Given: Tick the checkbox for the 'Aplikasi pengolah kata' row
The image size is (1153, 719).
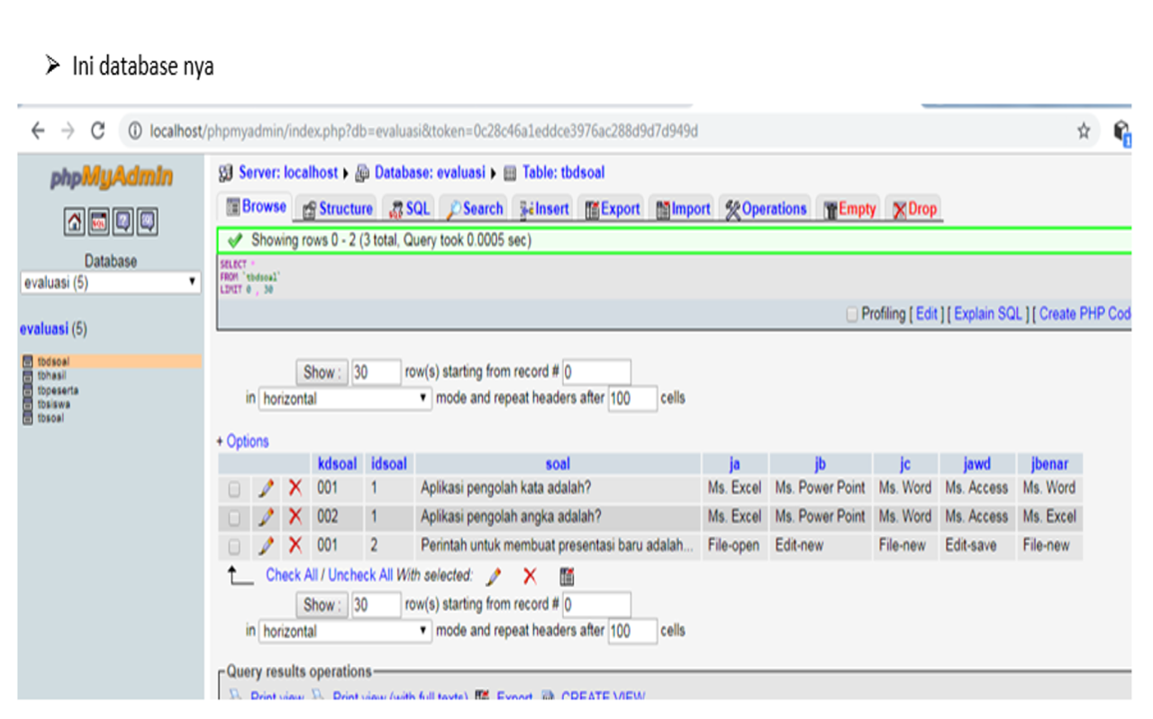Looking at the screenshot, I should [234, 490].
